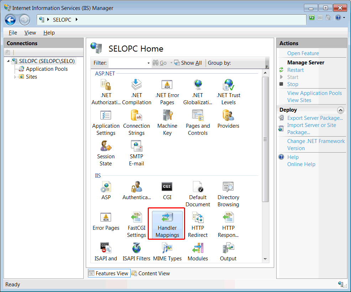Click the feature list scroll down arrow
351x292 pixels.
(x=265, y=259)
